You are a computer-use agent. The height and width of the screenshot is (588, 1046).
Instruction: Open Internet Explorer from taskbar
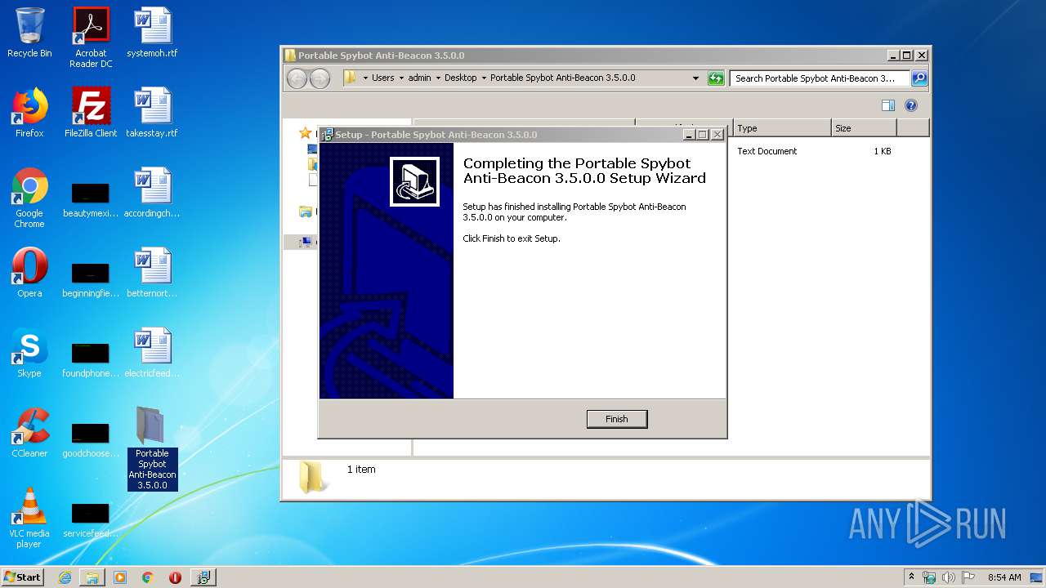[65, 577]
